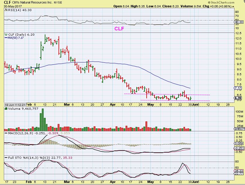Click the 100M volume axis label
The width and height of the screenshot is (245, 185).
point(239,111)
